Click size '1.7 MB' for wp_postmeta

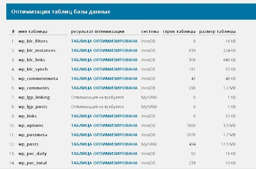click(229, 135)
